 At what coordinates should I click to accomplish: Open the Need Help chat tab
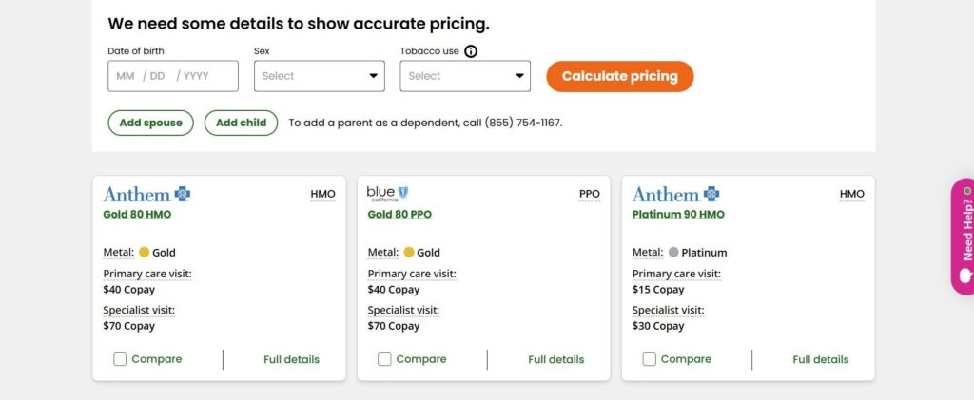coord(963,237)
